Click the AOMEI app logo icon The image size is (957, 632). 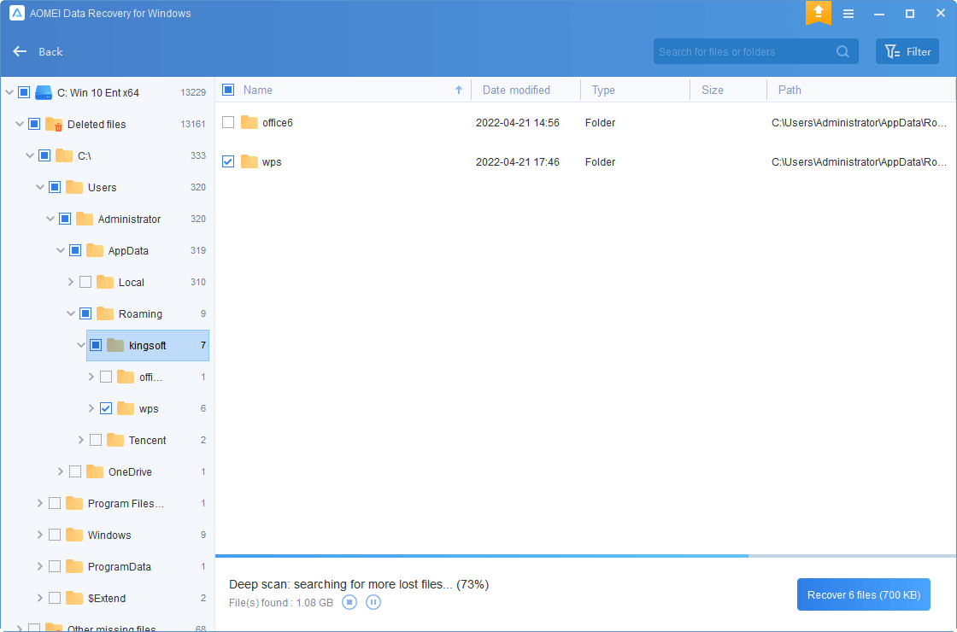pos(17,14)
